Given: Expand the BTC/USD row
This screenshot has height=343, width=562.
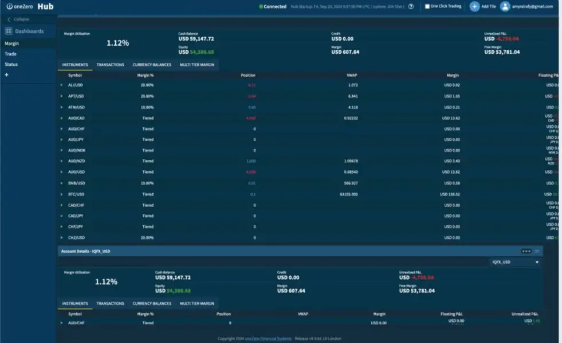Looking at the screenshot, I should click(x=61, y=194).
